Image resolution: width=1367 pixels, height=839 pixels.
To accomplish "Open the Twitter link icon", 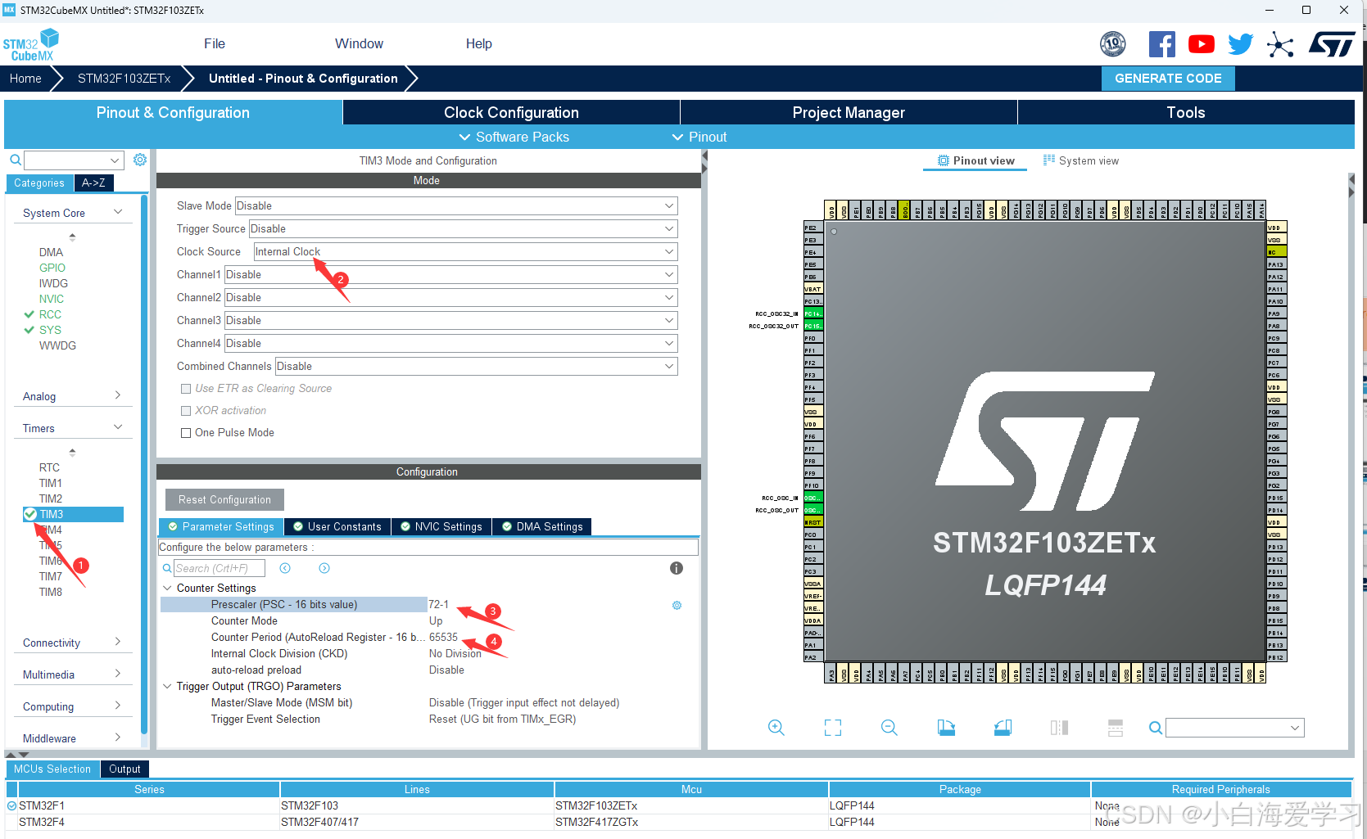I will (x=1240, y=44).
